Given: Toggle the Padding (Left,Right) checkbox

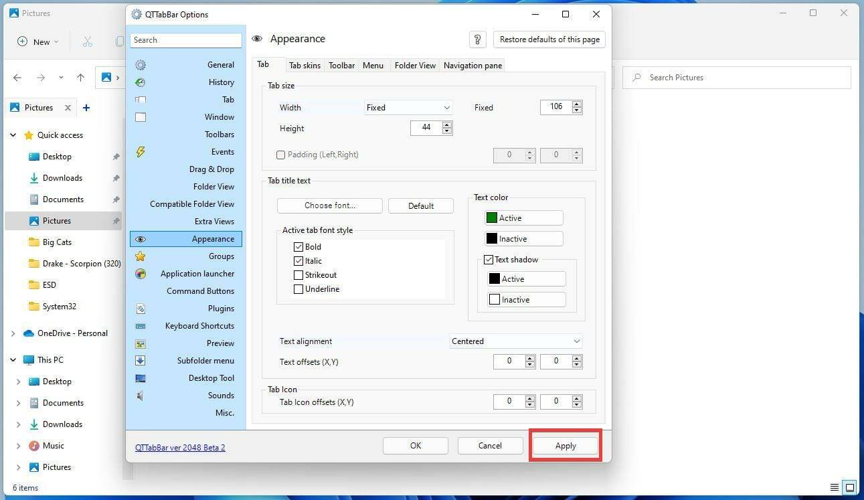Looking at the screenshot, I should click(280, 155).
